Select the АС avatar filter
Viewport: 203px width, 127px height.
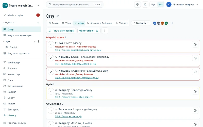pyautogui.click(x=155, y=23)
